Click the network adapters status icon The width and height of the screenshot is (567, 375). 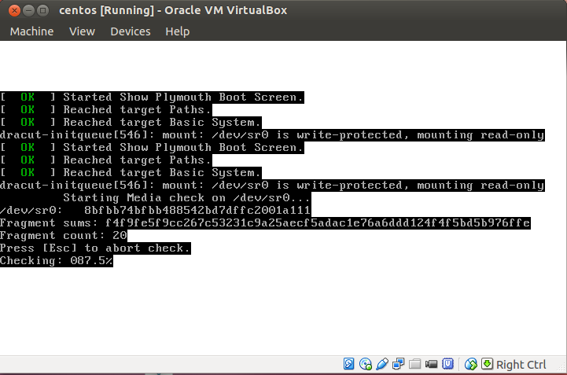398,364
